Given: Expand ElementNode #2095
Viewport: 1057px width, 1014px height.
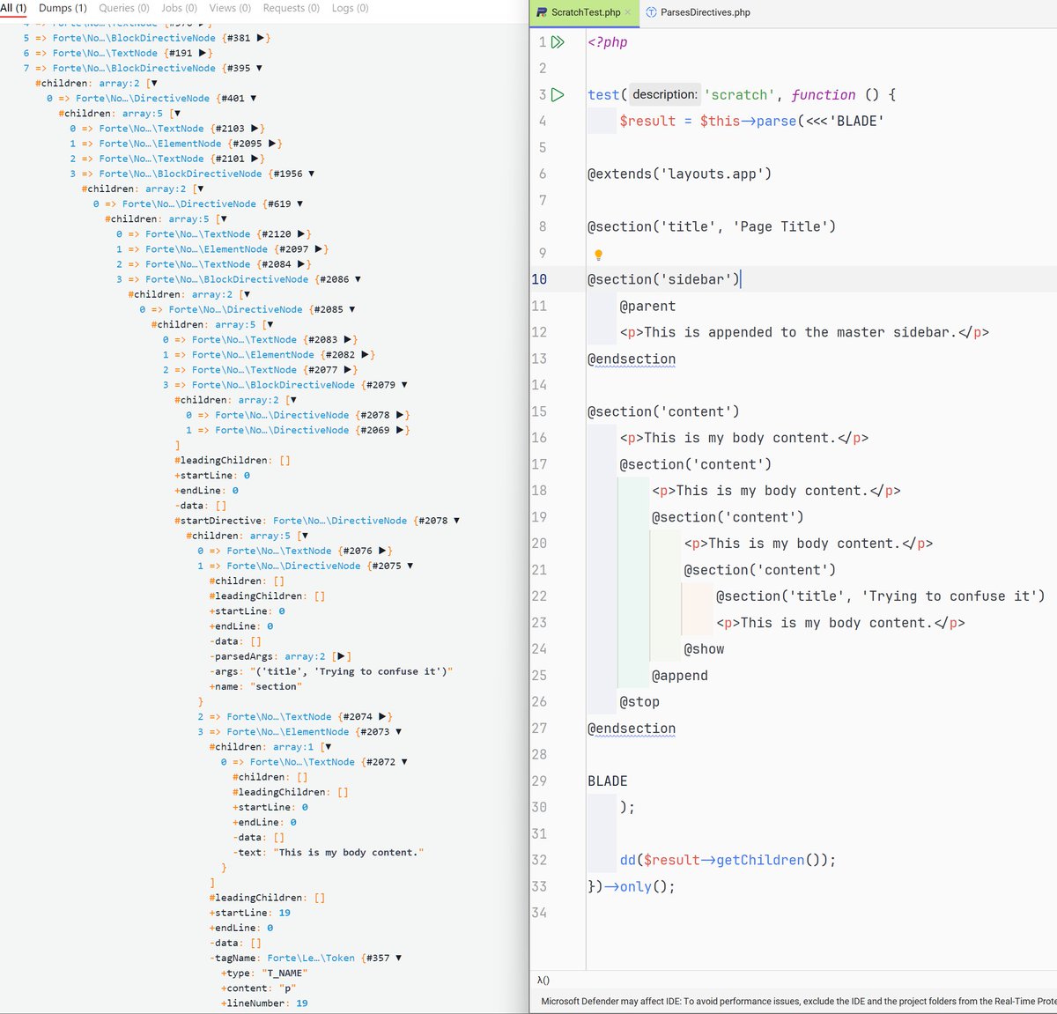Looking at the screenshot, I should (271, 144).
